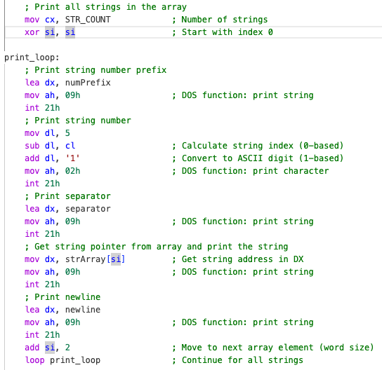Viewport: 382px width, 370px height.
Task: Click the comment "; Get string pointer from array and print the string"
Action: (157, 247)
